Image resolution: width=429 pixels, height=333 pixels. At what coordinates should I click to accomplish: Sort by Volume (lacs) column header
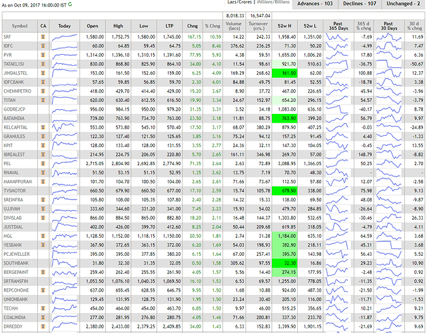click(234, 26)
